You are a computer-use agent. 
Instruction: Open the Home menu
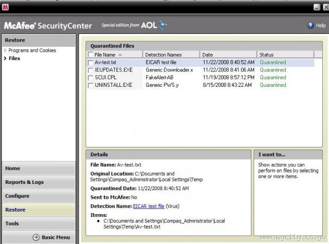[39, 168]
